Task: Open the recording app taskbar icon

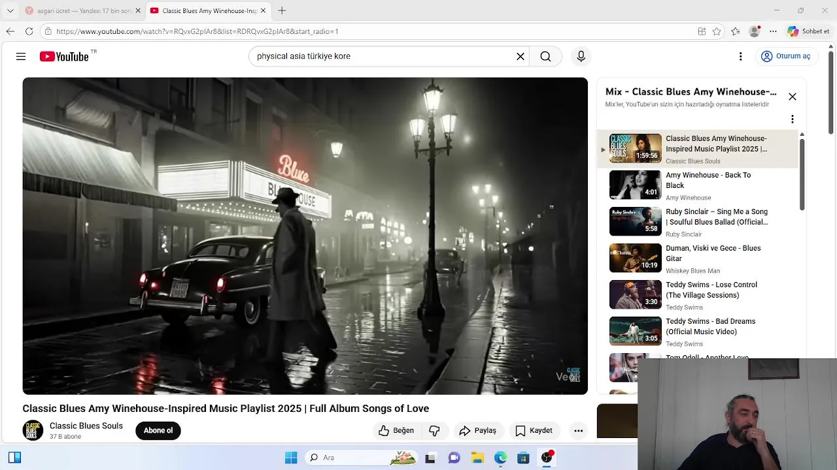Action: (547, 458)
